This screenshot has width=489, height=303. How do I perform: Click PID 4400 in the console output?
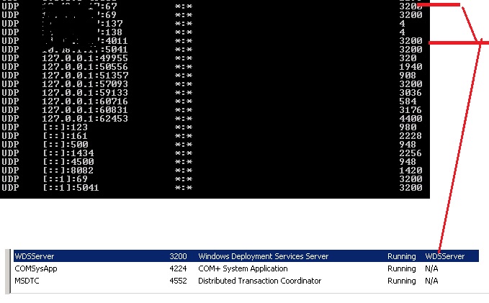point(411,119)
